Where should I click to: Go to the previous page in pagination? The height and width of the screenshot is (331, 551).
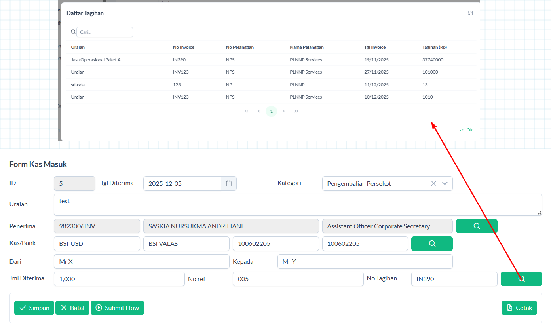click(259, 111)
